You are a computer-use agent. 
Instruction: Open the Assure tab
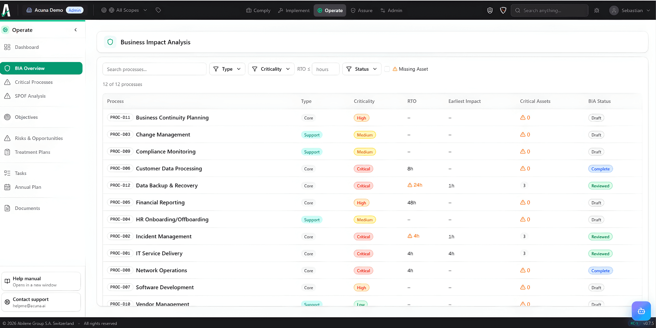click(x=362, y=10)
